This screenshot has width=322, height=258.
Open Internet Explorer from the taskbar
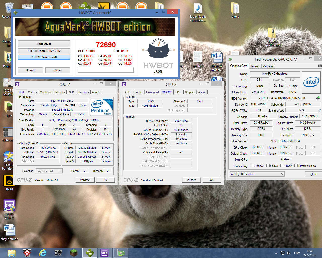coord(43,253)
